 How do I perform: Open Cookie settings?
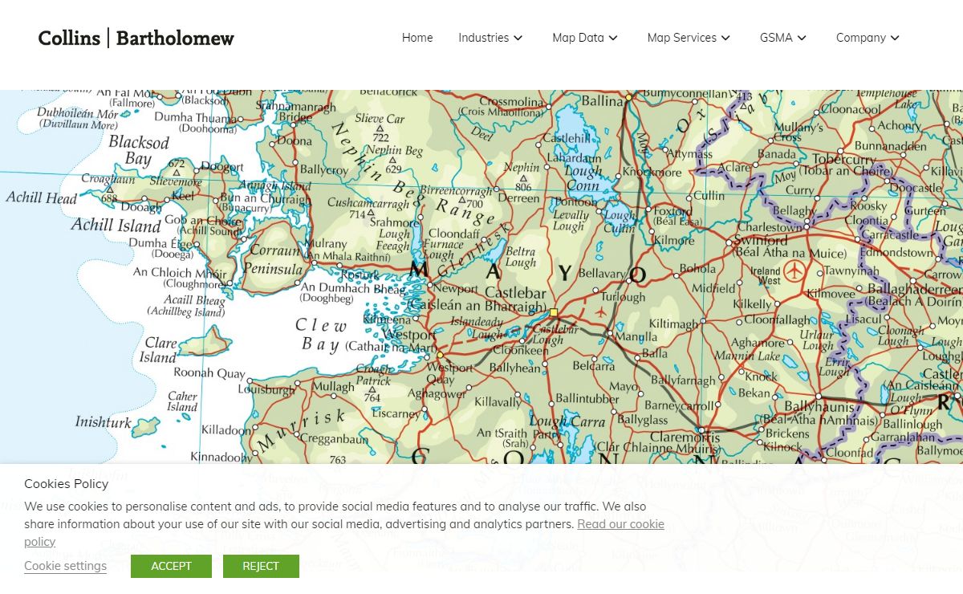coord(65,566)
